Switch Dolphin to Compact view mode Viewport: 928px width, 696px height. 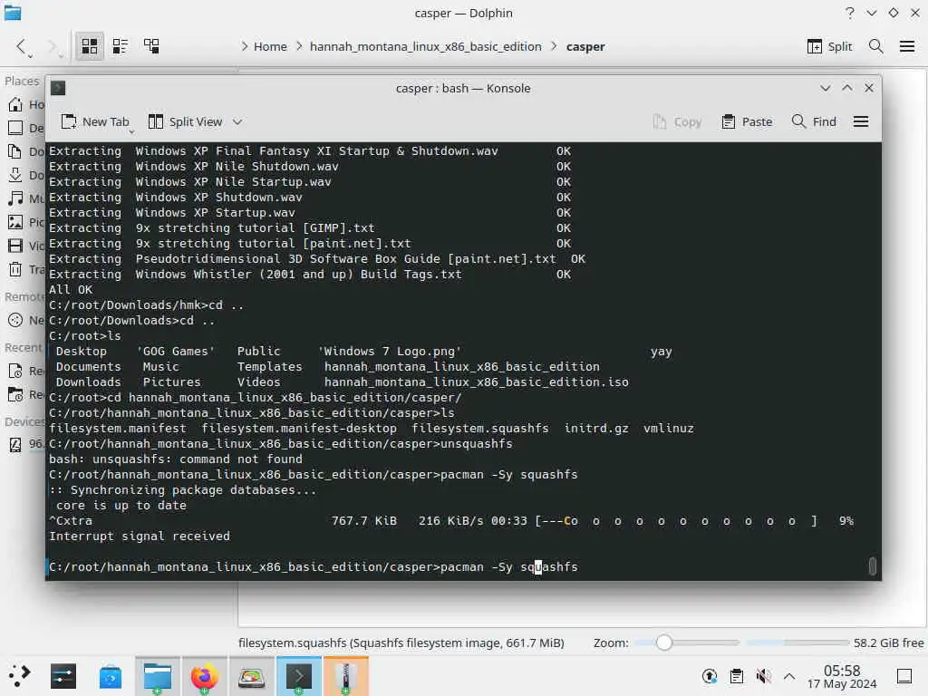point(121,46)
